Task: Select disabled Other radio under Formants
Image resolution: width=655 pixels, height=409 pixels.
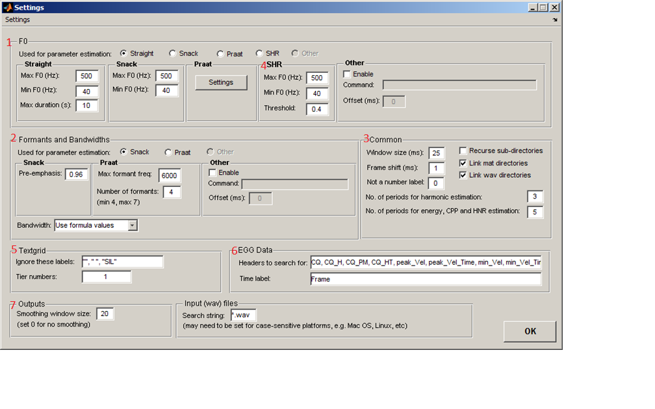Action: [x=210, y=151]
